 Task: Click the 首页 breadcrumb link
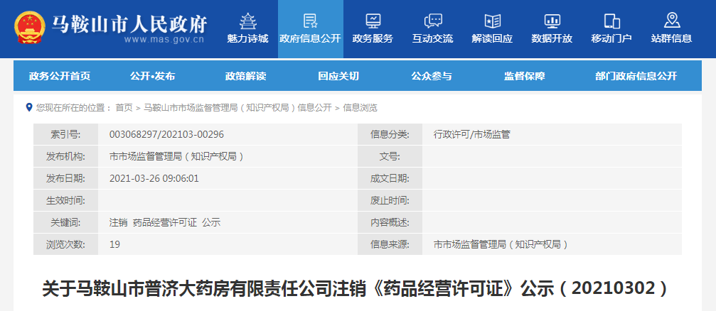coord(124,108)
